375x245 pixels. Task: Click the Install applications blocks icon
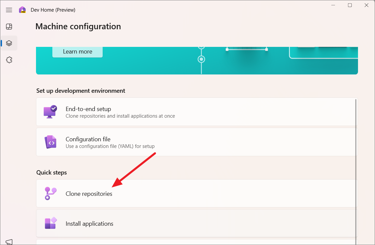tap(51, 223)
